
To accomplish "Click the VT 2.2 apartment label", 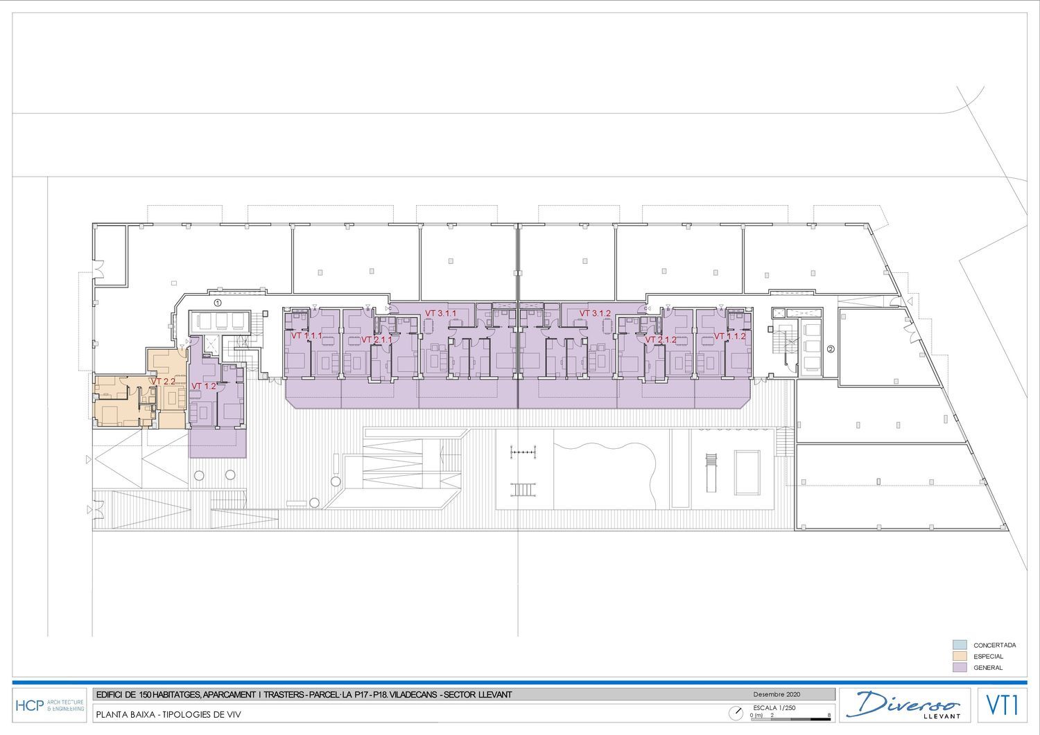I will [x=163, y=382].
